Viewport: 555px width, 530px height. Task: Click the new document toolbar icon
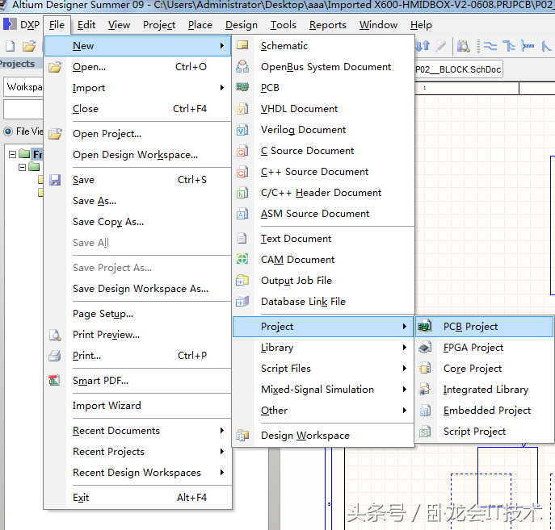point(11,46)
